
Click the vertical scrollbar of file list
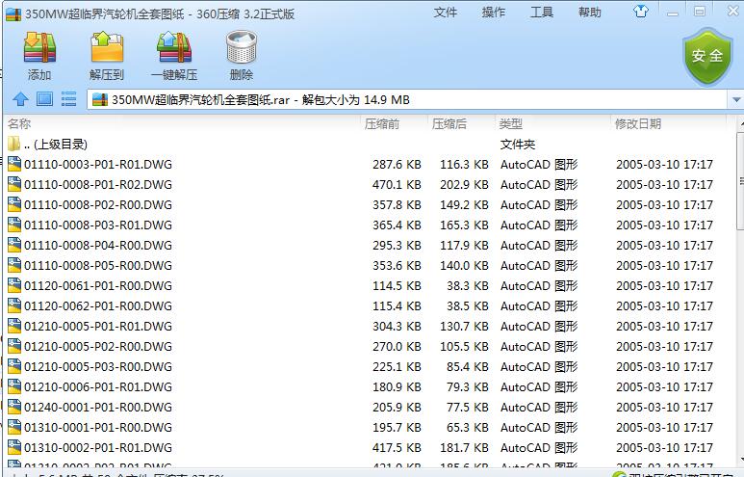740,180
